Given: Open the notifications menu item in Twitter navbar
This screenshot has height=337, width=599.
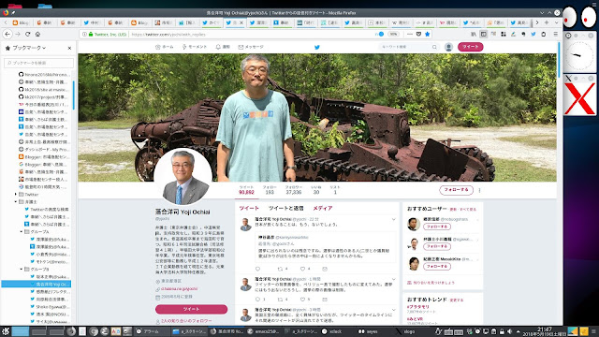Looking at the screenshot, I should coord(223,47).
